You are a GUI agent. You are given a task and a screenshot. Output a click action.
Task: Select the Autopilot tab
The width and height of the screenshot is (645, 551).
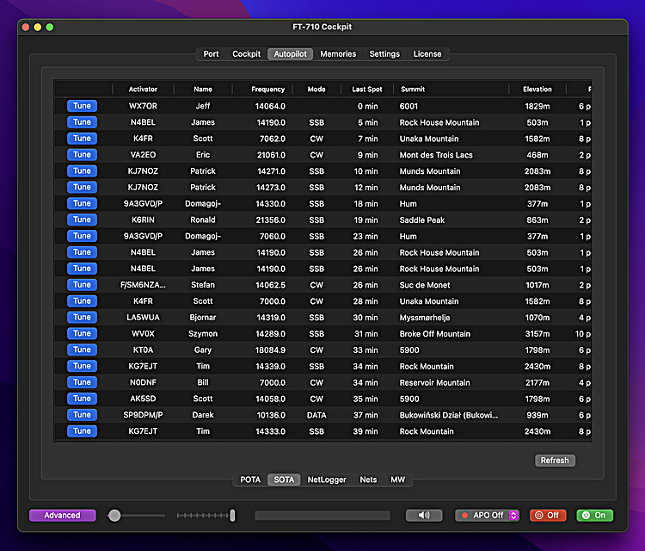tap(290, 54)
